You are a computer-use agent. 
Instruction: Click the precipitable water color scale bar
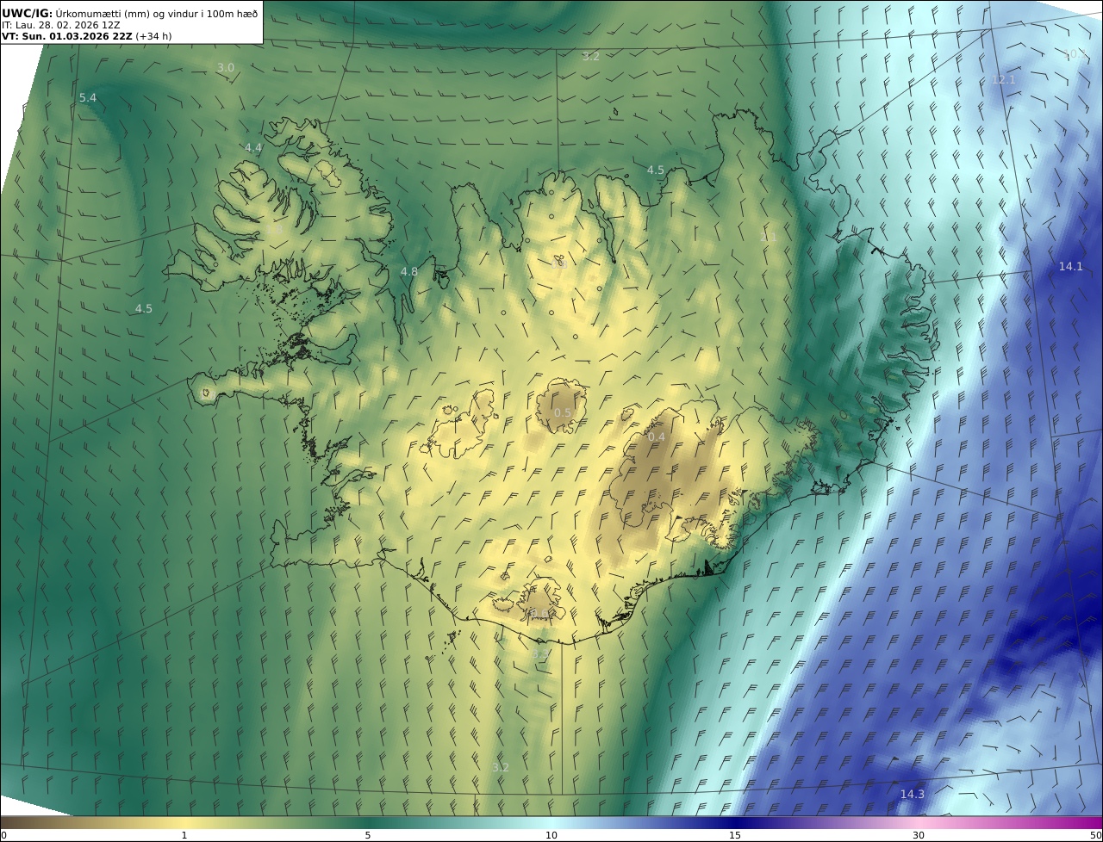coord(551,822)
